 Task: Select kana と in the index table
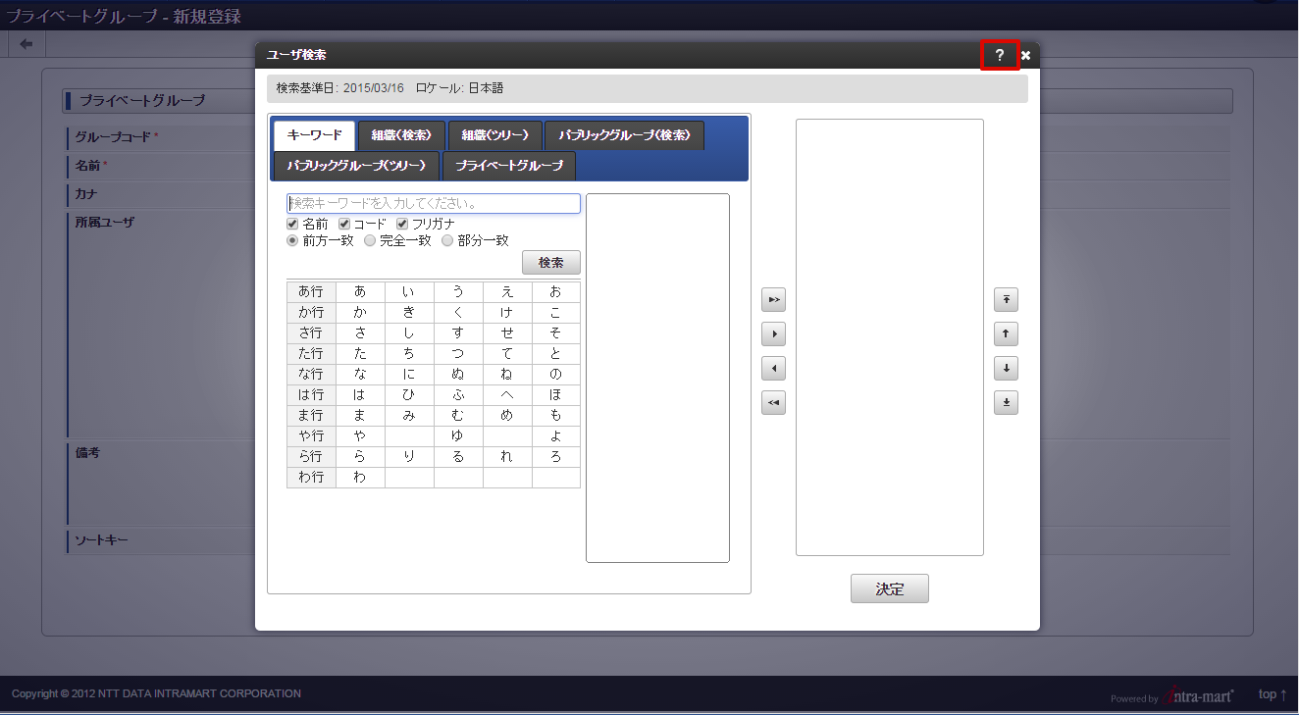pos(556,354)
